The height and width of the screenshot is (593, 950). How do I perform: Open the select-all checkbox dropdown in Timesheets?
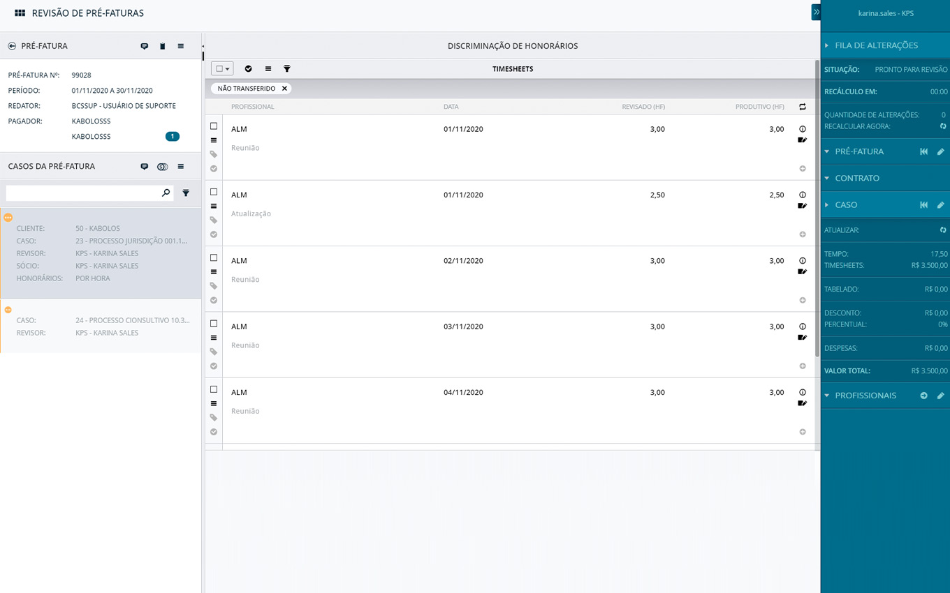click(222, 69)
